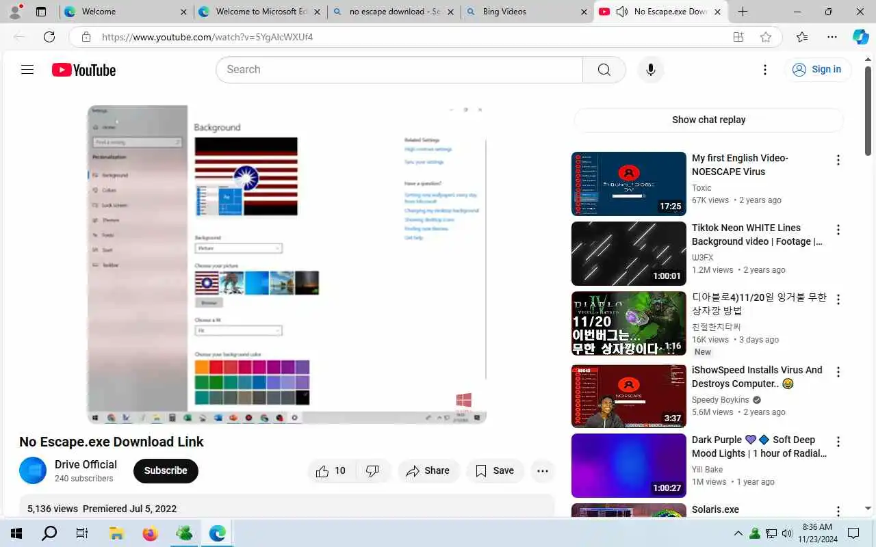Open the Copilot sidebar icon
Screen dimensions: 876x547
pyautogui.click(x=860, y=37)
